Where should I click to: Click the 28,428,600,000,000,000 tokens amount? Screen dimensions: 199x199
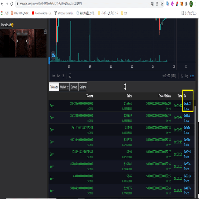(82, 103)
